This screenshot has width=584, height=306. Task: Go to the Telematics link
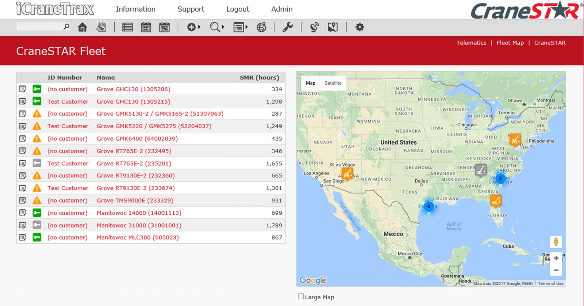coord(471,43)
